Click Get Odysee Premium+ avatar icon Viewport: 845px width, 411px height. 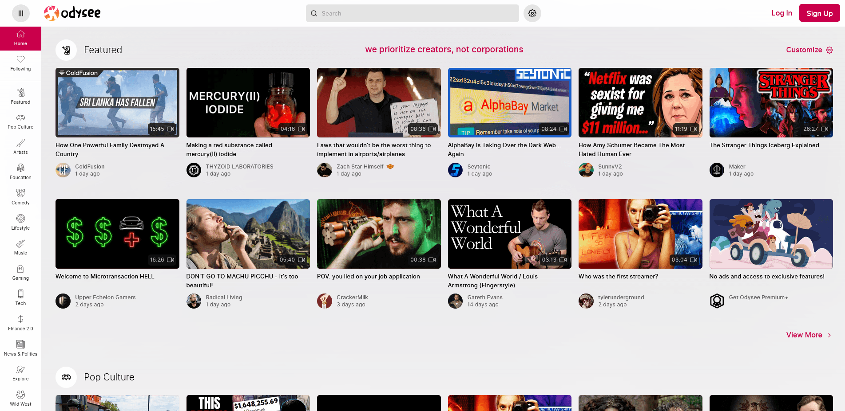coord(717,301)
